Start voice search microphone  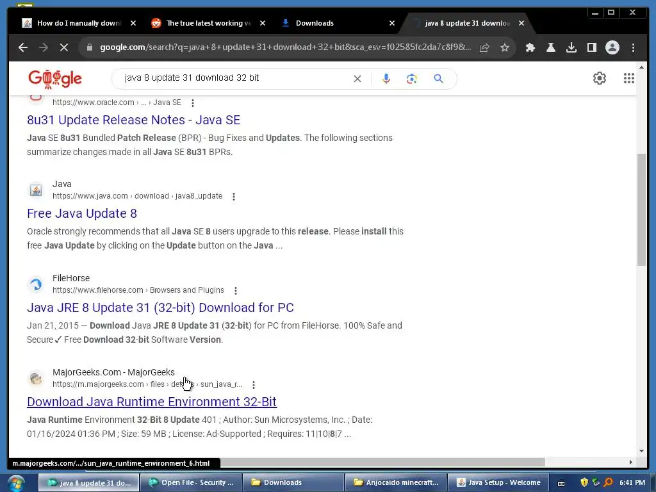click(x=386, y=79)
